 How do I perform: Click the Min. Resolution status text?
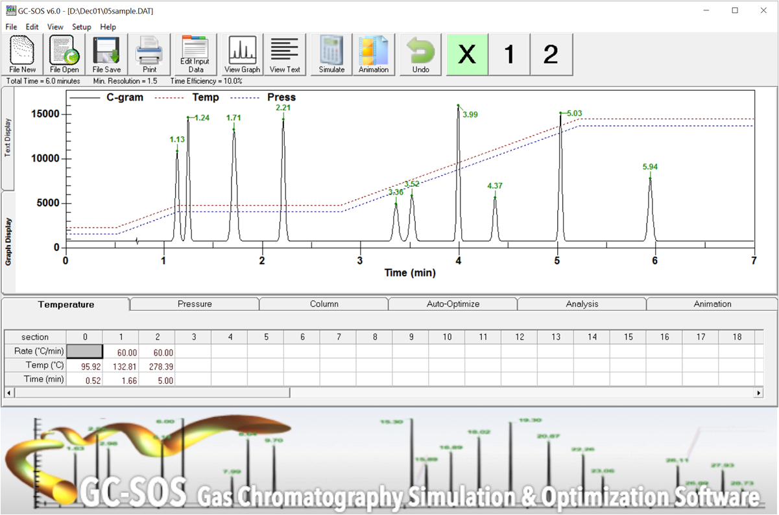[x=125, y=81]
